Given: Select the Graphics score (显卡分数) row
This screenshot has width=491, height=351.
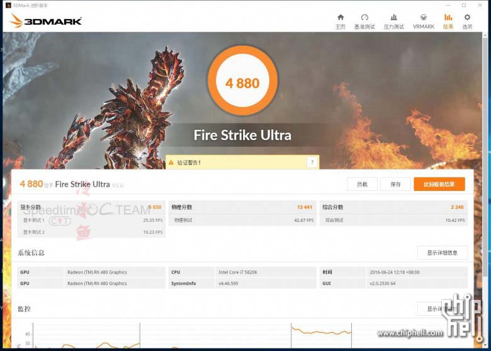Looking at the screenshot, I should click(x=92, y=207).
